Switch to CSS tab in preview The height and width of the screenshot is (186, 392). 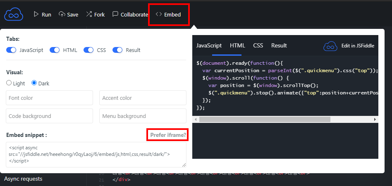(x=258, y=46)
